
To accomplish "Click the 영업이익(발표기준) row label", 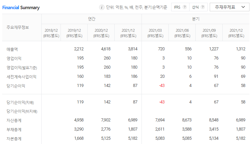I will (22, 68).
